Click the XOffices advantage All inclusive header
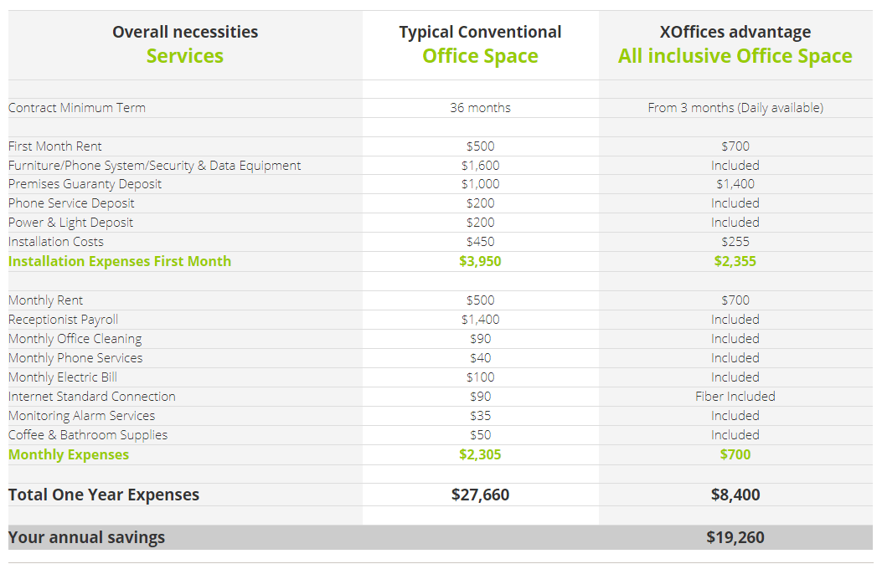The width and height of the screenshot is (882, 564). point(735,44)
